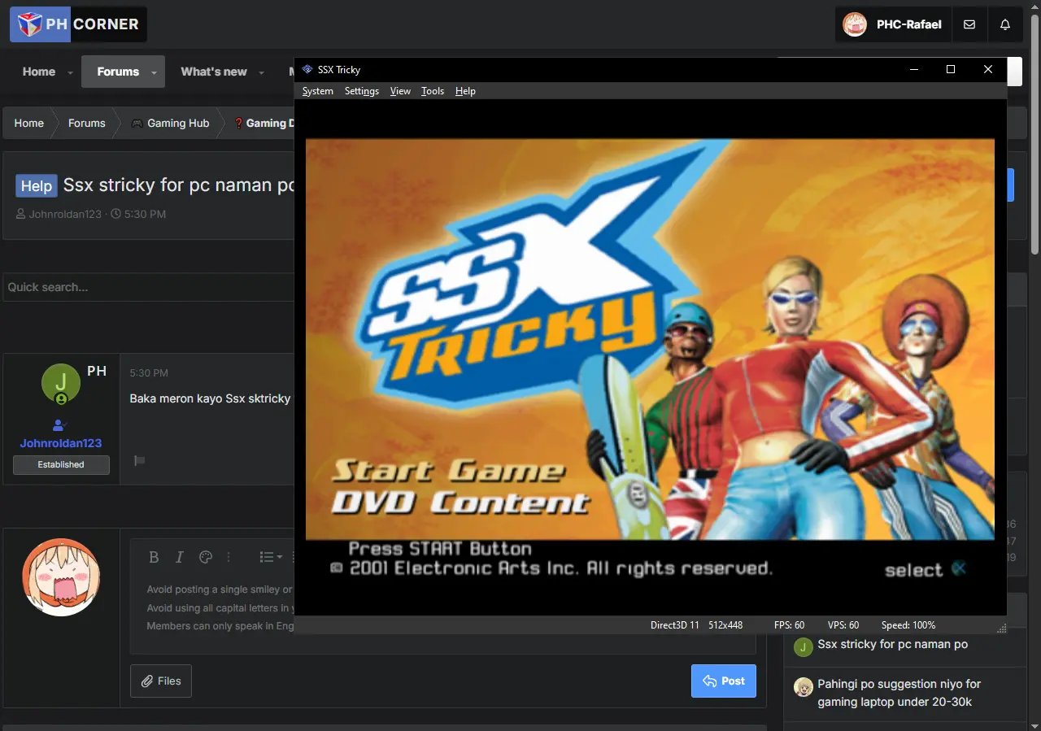Click own anime avatar beside reply editor

point(61,577)
